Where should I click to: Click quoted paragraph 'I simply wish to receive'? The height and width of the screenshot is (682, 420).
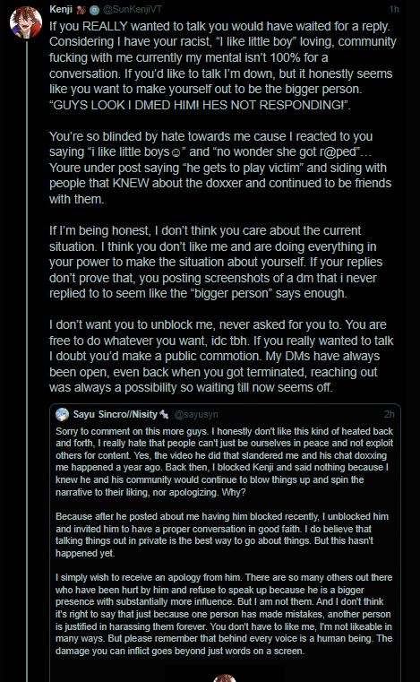[x=224, y=614]
